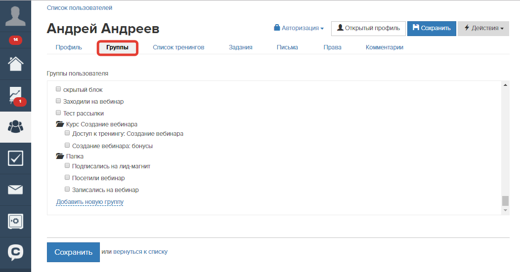Open the user profile avatar icon

tap(15, 16)
